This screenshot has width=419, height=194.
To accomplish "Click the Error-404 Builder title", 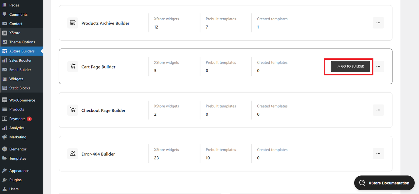I will [x=98, y=154].
